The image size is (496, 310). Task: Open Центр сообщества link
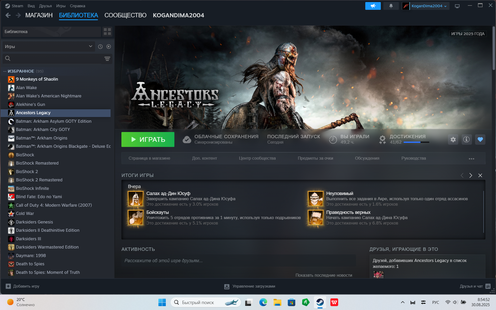257,158
